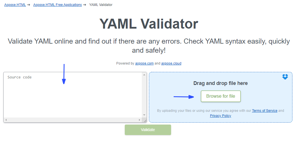The width and height of the screenshot is (295, 141).
Task: Open the Privacy Policy link
Action: [221, 116]
